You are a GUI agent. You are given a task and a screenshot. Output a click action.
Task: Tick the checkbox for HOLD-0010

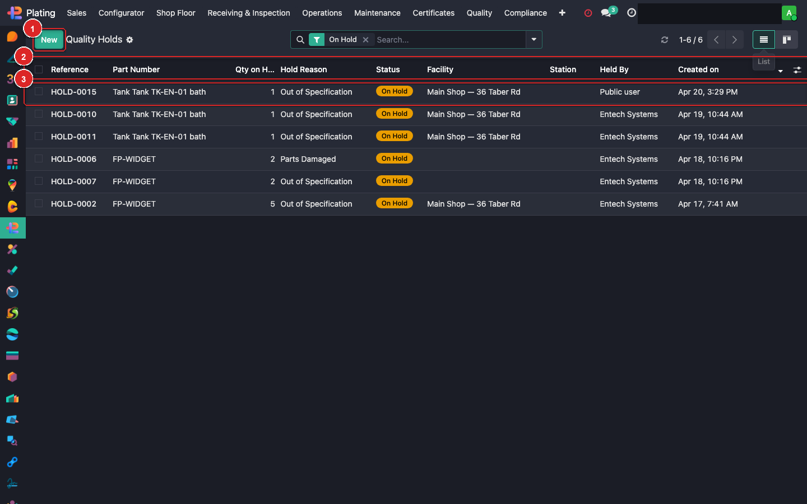(39, 114)
